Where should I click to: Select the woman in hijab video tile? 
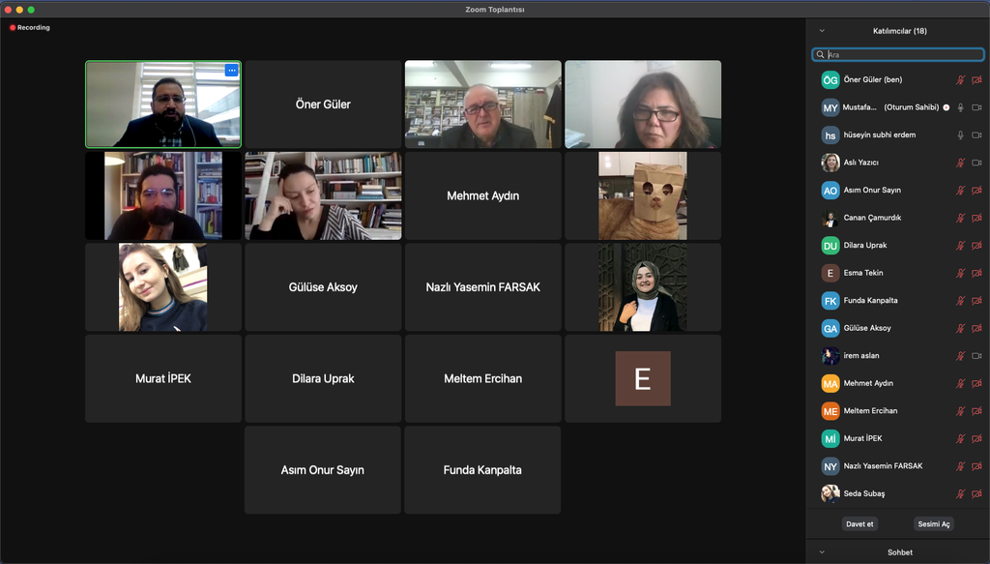coord(643,287)
